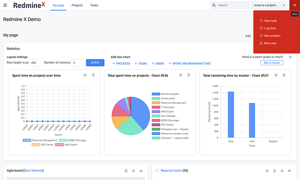This screenshot has height=180, width=300.
Task: Click the Log time clock icon
Action: pos(261,28)
